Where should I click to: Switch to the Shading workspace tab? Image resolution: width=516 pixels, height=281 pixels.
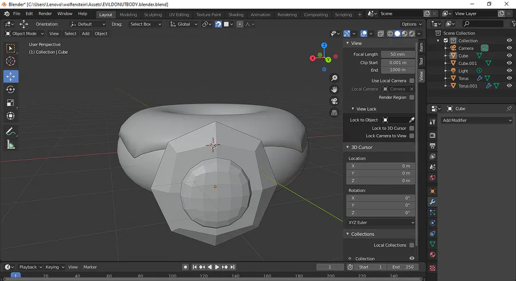(236, 14)
